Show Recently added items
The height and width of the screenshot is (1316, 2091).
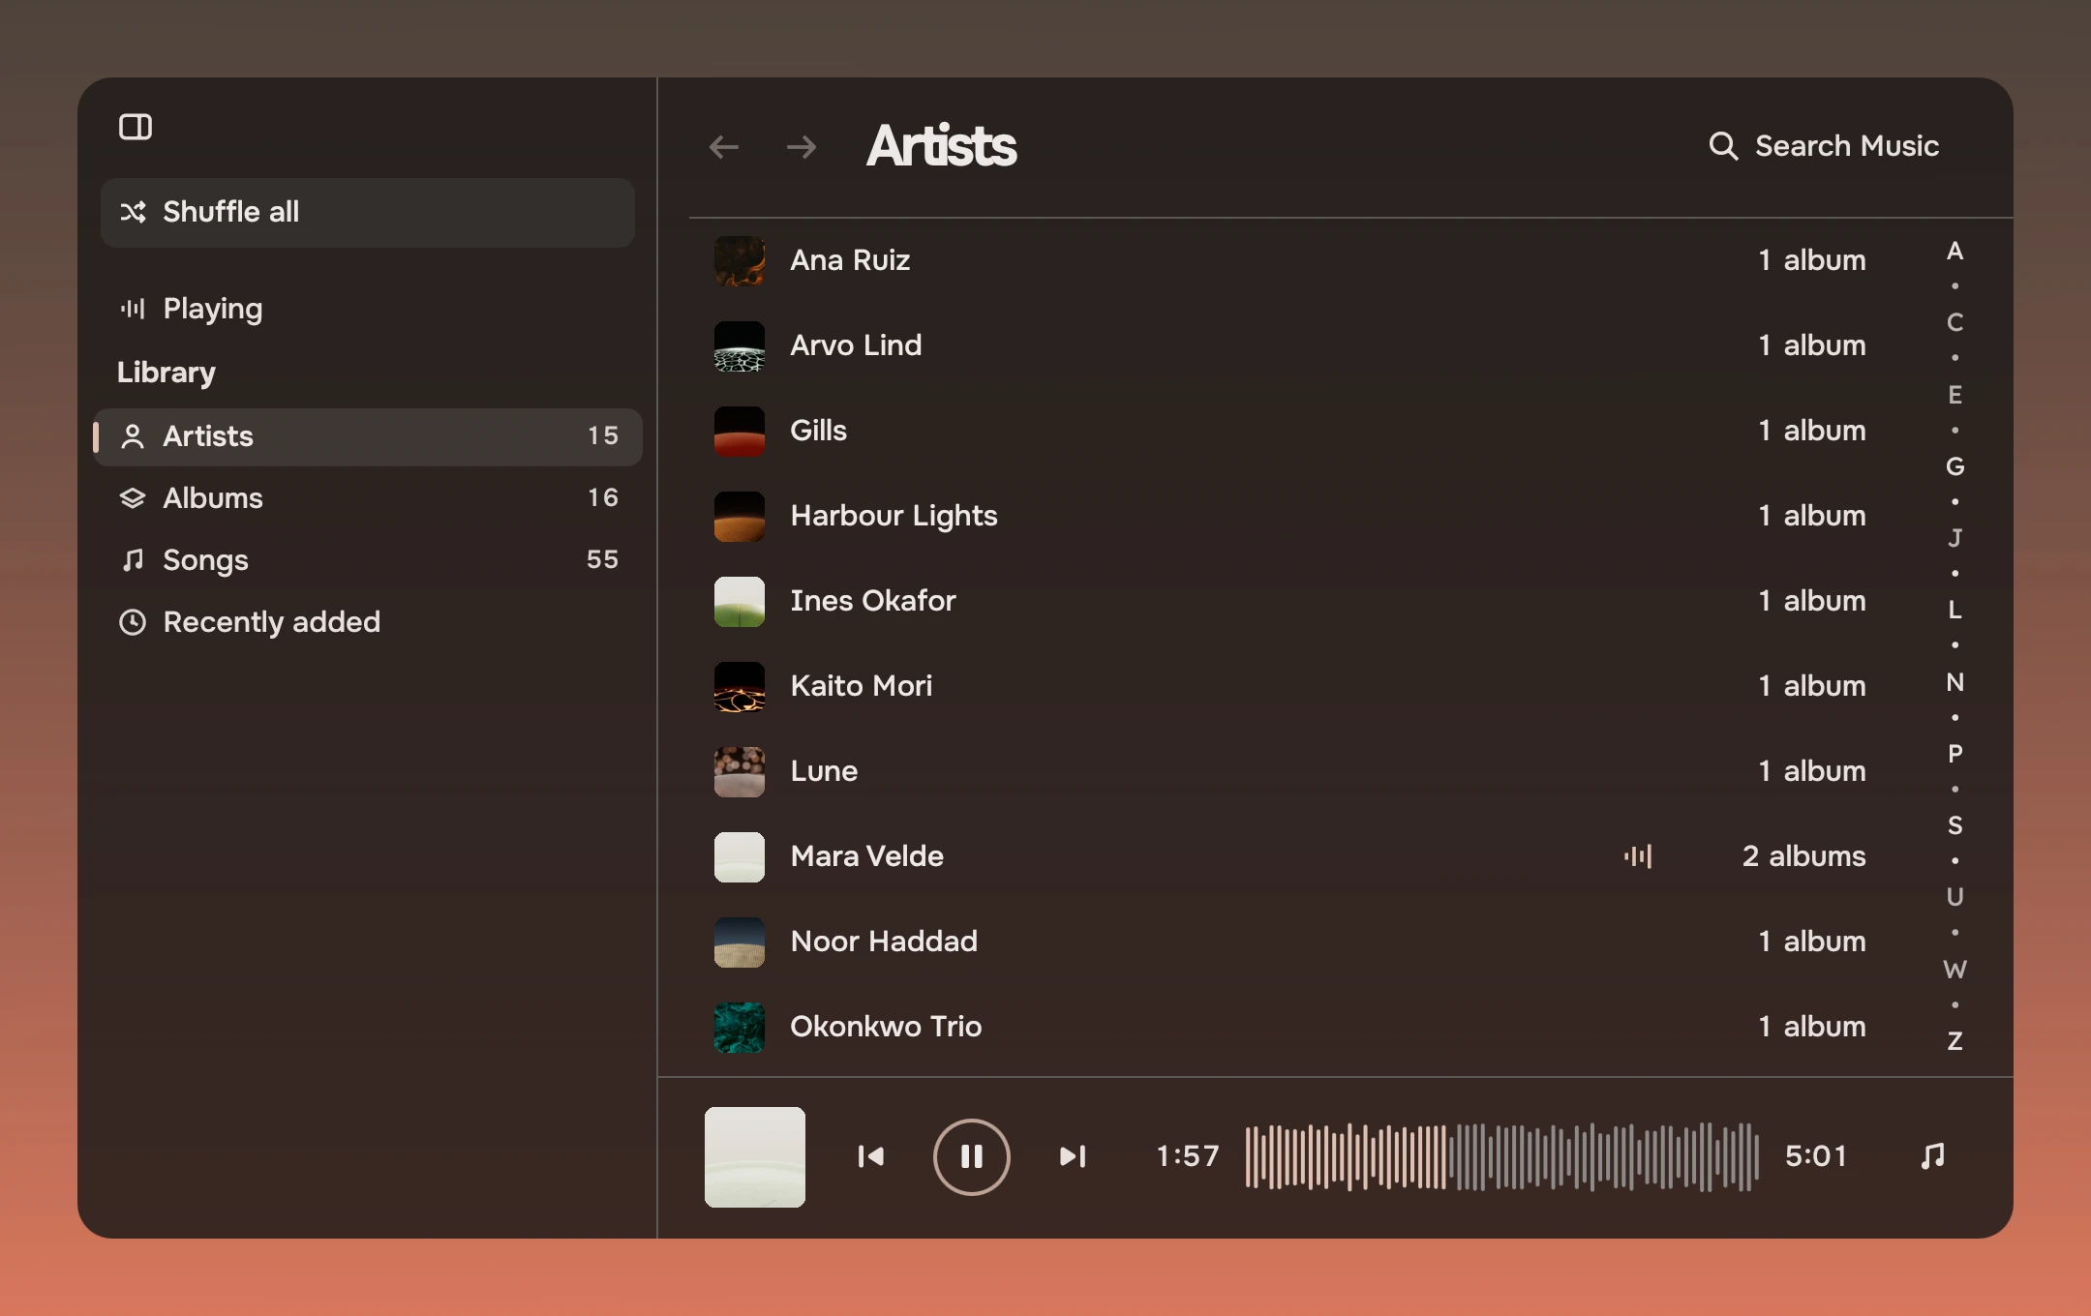pos(368,622)
